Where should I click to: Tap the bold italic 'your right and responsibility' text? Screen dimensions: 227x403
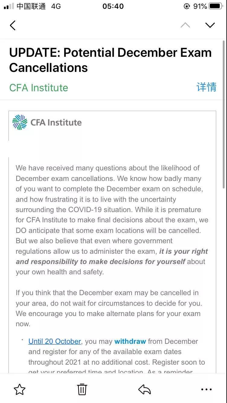coord(112,256)
